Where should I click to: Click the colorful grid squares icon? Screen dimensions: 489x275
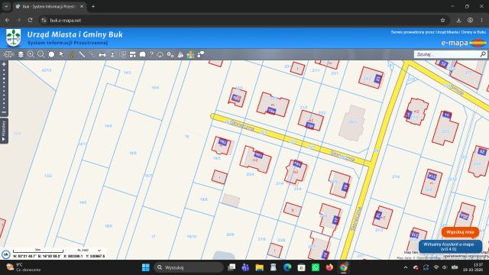[190, 55]
